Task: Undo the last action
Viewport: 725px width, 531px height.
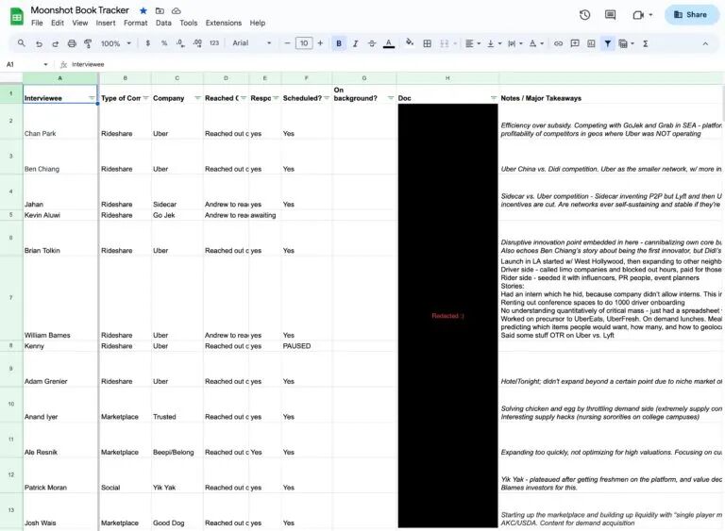Action: 39,43
